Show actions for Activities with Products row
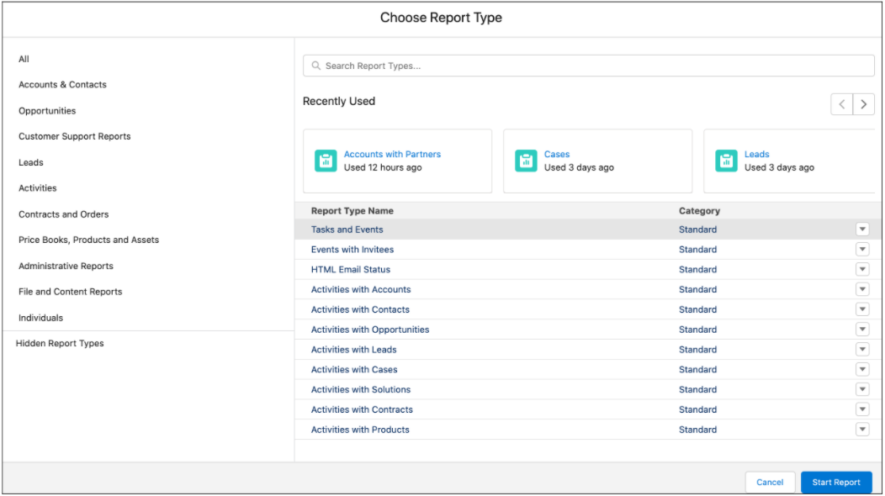This screenshot has width=885, height=496. tap(862, 430)
